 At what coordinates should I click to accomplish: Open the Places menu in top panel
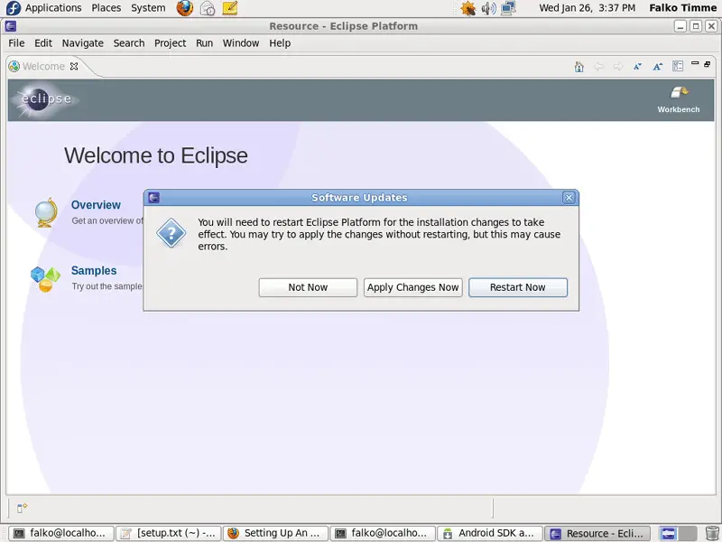(106, 8)
